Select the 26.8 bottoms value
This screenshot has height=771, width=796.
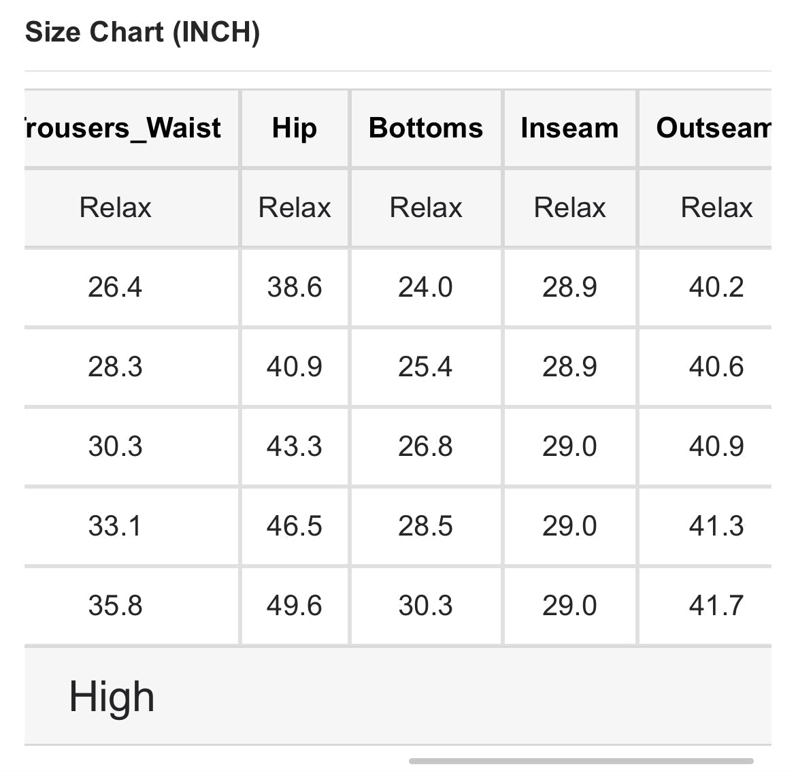pos(425,446)
